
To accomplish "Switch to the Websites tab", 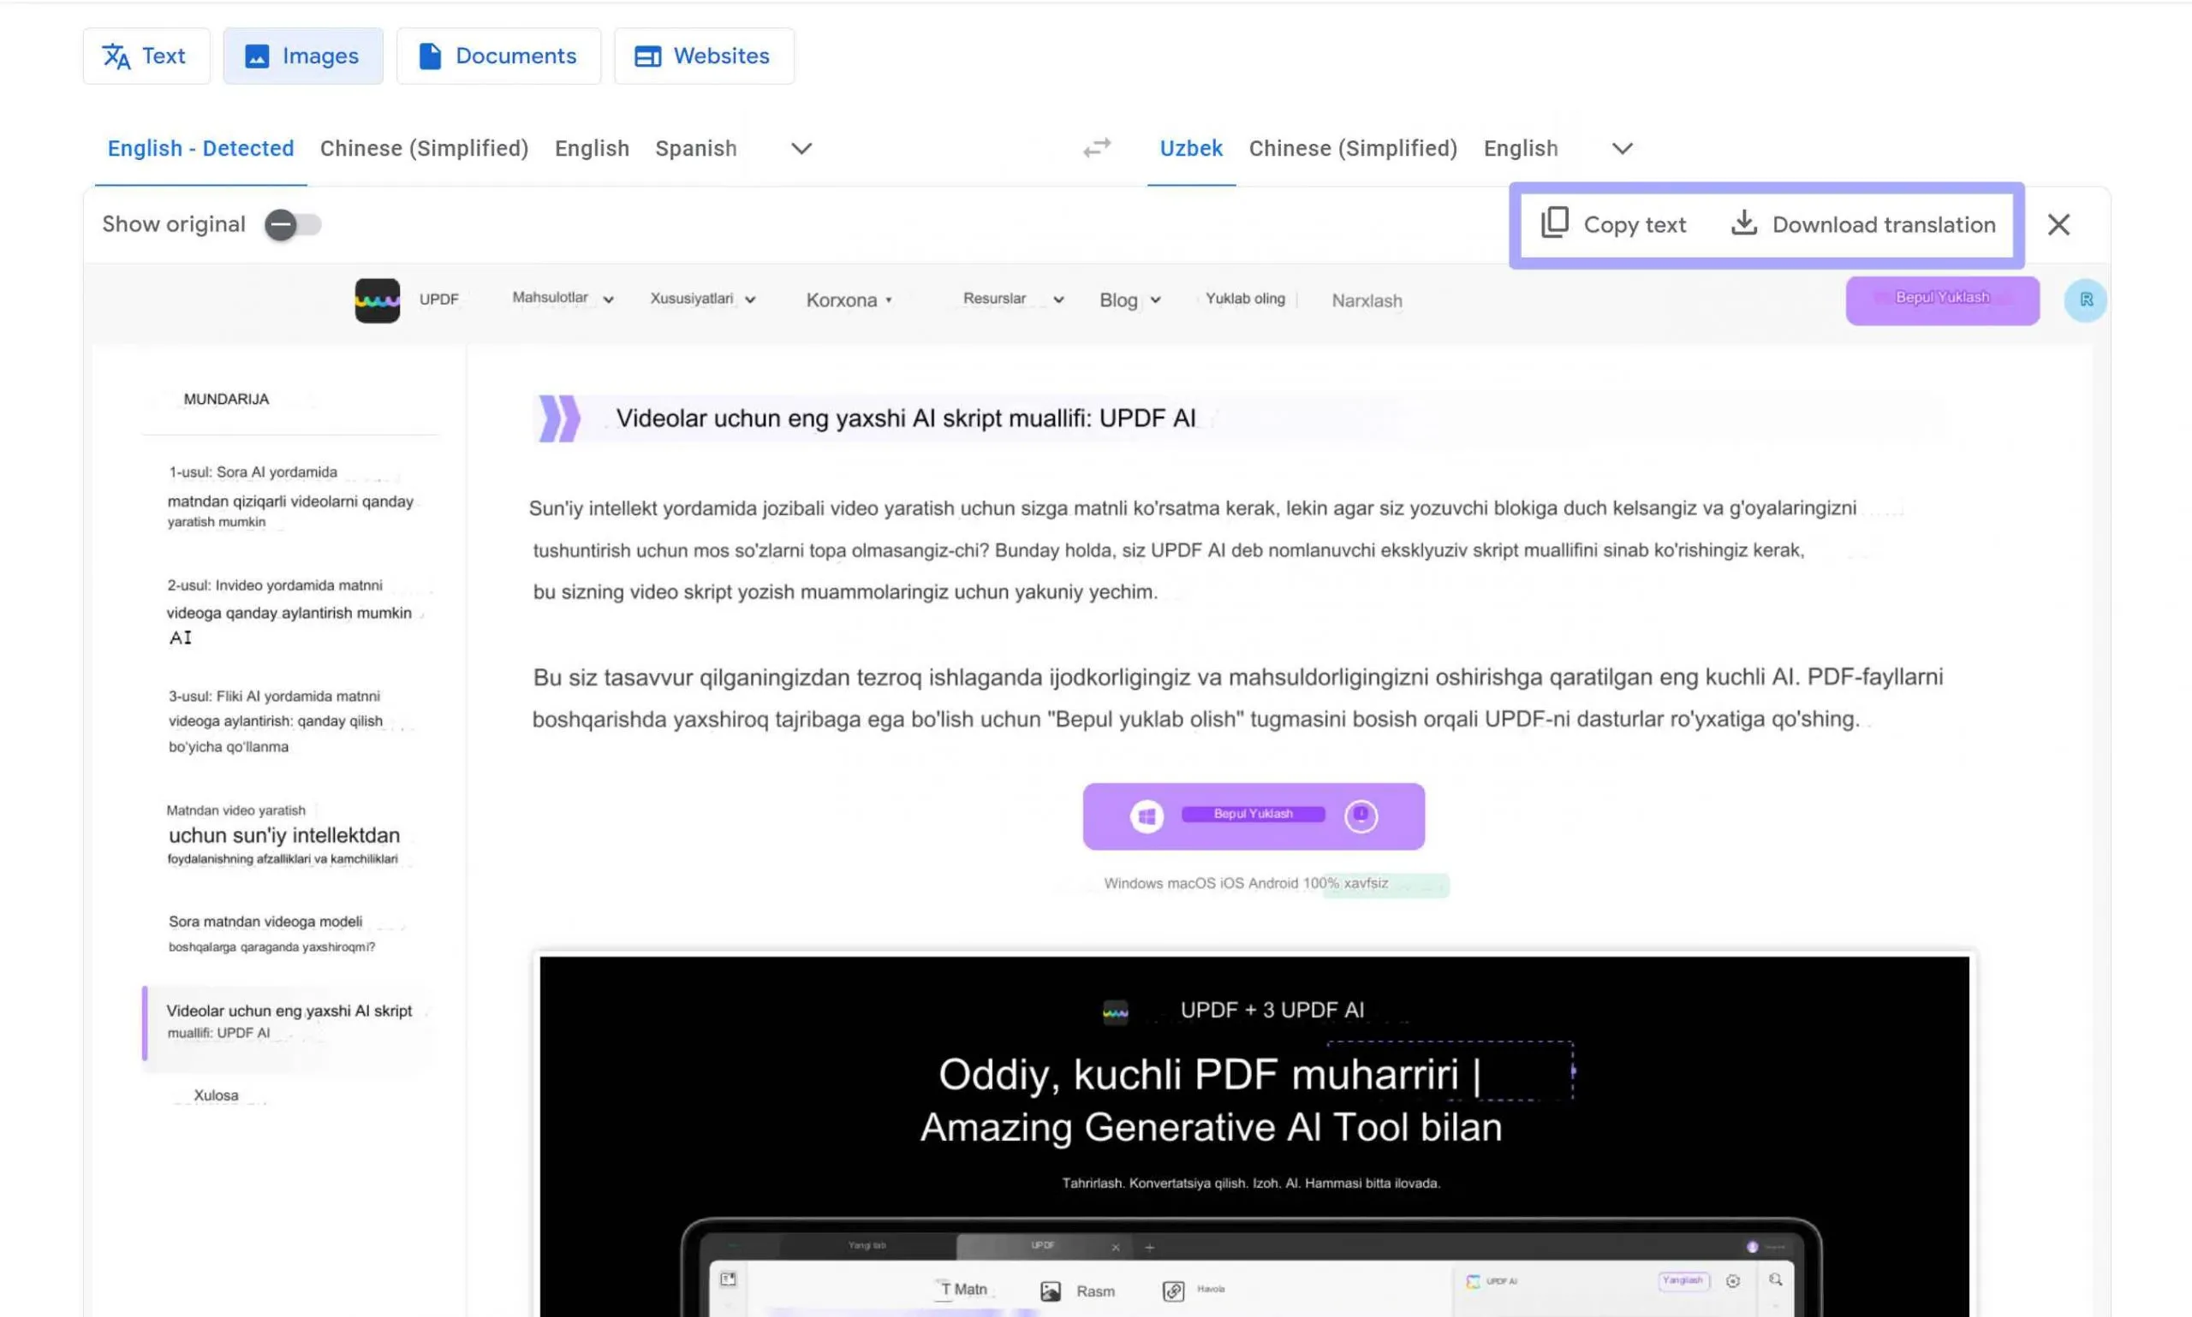I will pyautogui.click(x=703, y=56).
